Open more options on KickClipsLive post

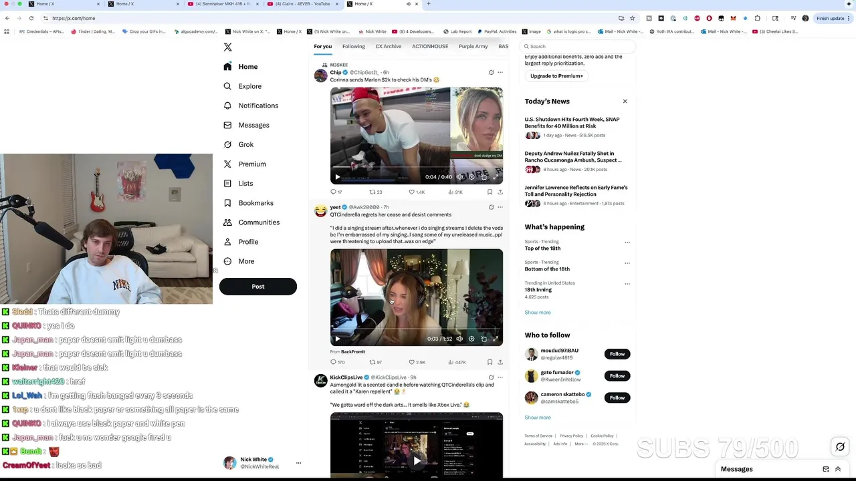[x=500, y=377]
